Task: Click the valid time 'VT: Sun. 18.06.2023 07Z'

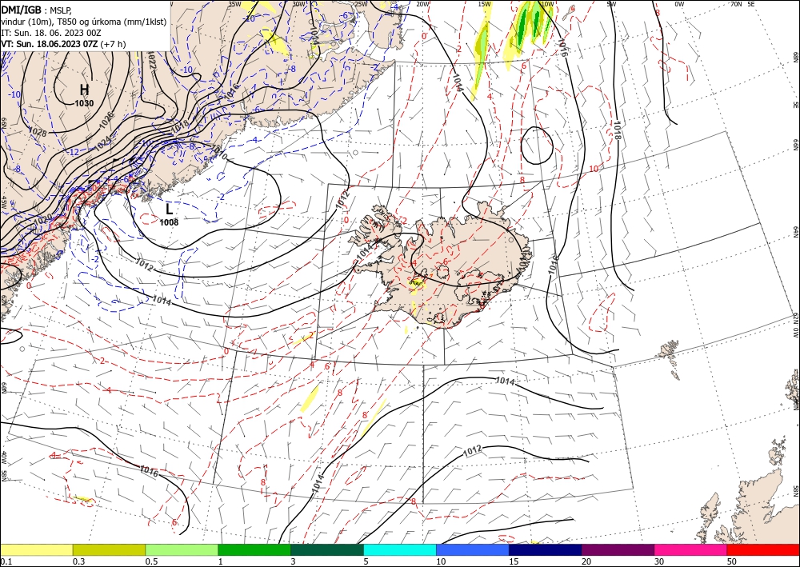Action: (x=50, y=44)
